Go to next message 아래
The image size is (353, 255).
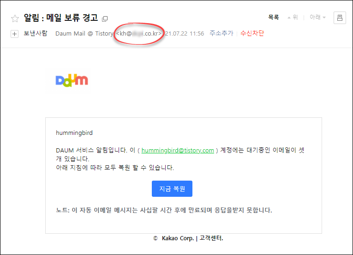point(317,17)
